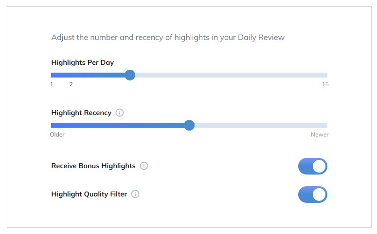The image size is (377, 234).
Task: Turn off the Highlight Quality Filter switch
Action: (312, 195)
